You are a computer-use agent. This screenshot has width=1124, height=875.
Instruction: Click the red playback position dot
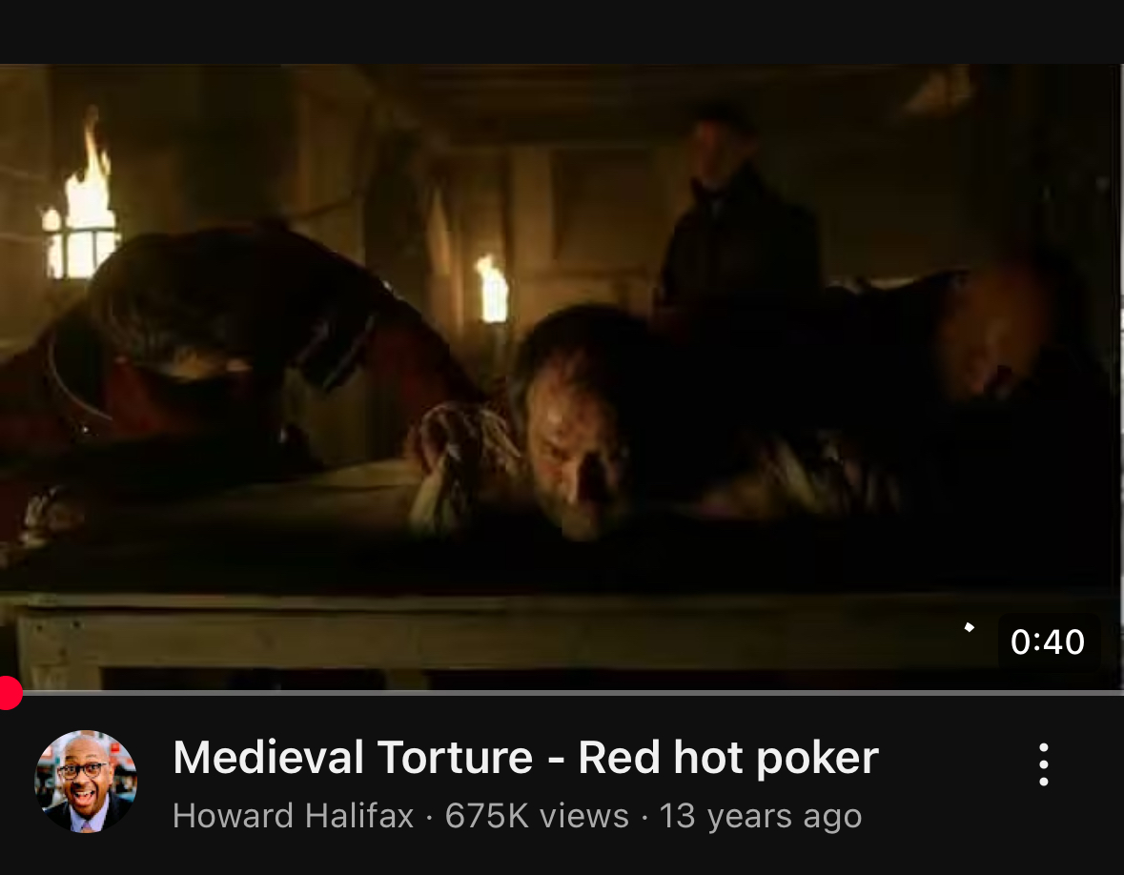pos(10,693)
